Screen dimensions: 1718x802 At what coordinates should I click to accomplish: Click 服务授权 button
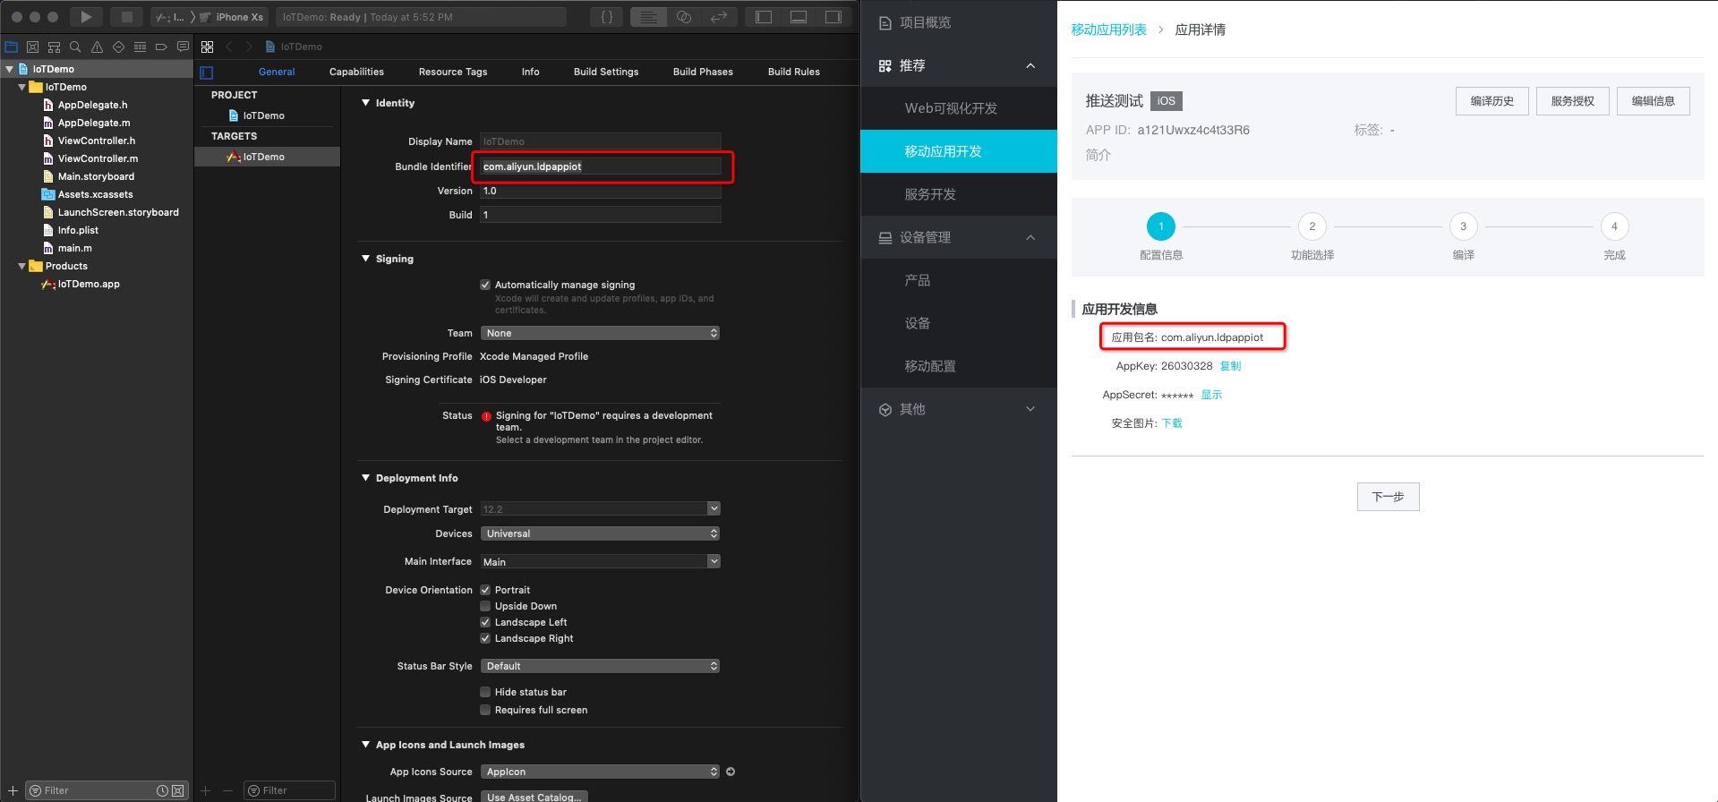(1573, 101)
